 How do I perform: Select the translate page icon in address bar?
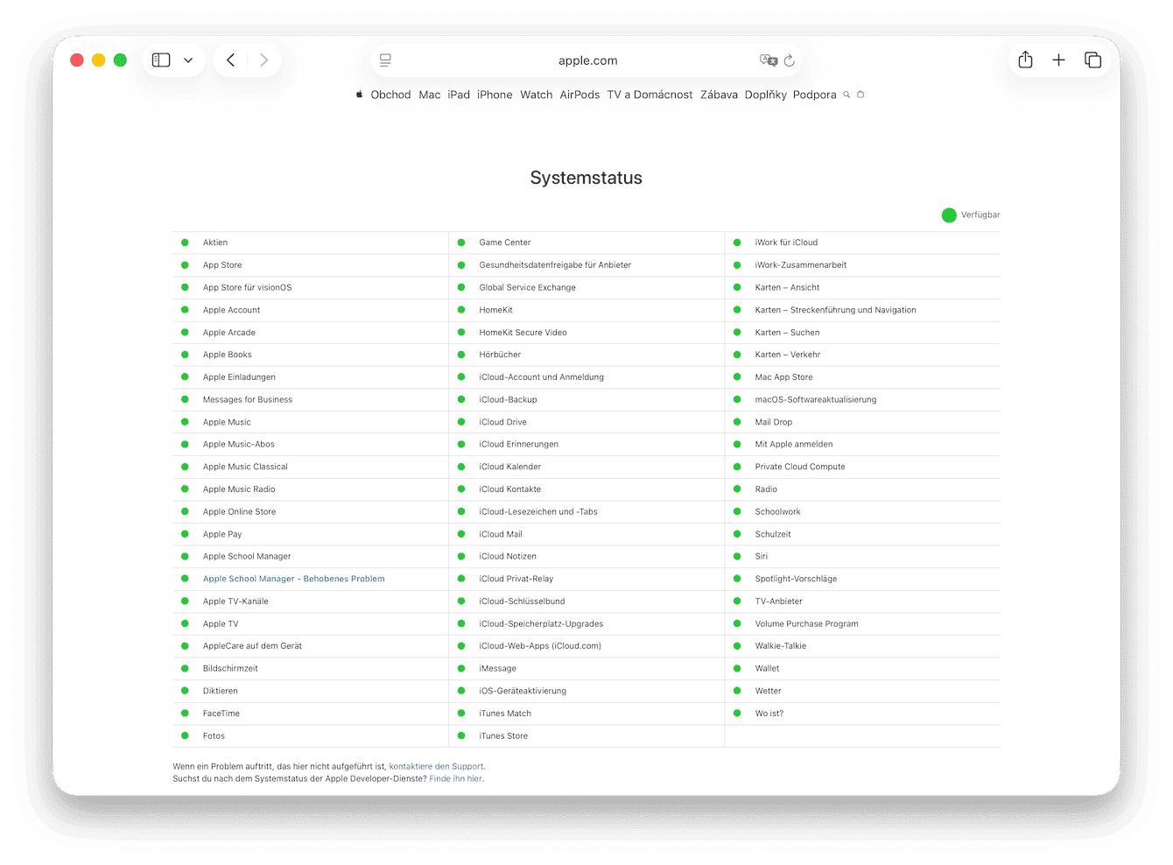tap(768, 60)
